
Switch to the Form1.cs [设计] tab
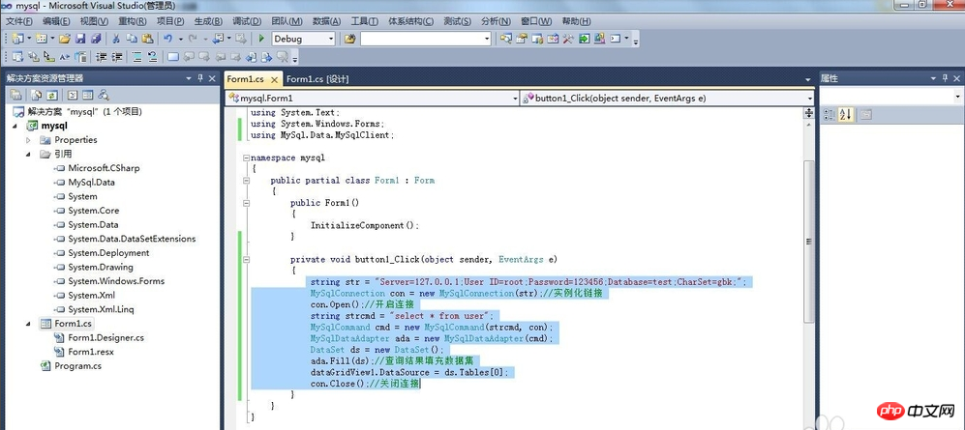pos(317,78)
